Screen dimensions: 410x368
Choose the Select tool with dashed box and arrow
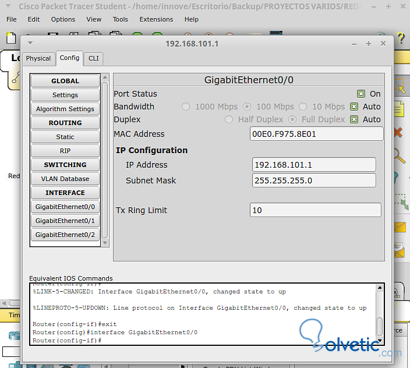click(x=400, y=86)
